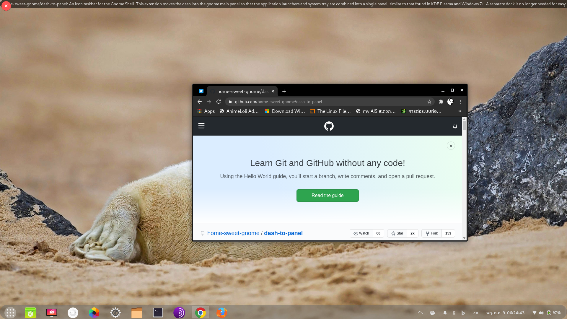This screenshot has width=567, height=319.
Task: Expand hidden bookmarks overflow chevron
Action: click(460, 111)
